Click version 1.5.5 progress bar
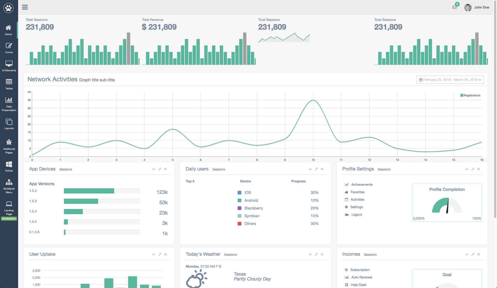 point(102,222)
